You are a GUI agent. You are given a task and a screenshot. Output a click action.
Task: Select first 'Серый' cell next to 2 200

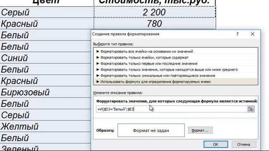tap(47, 12)
